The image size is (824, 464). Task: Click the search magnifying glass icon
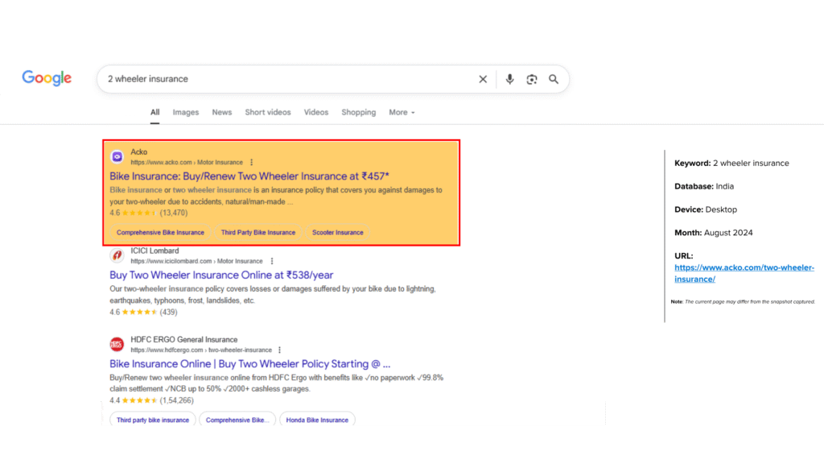pyautogui.click(x=554, y=79)
